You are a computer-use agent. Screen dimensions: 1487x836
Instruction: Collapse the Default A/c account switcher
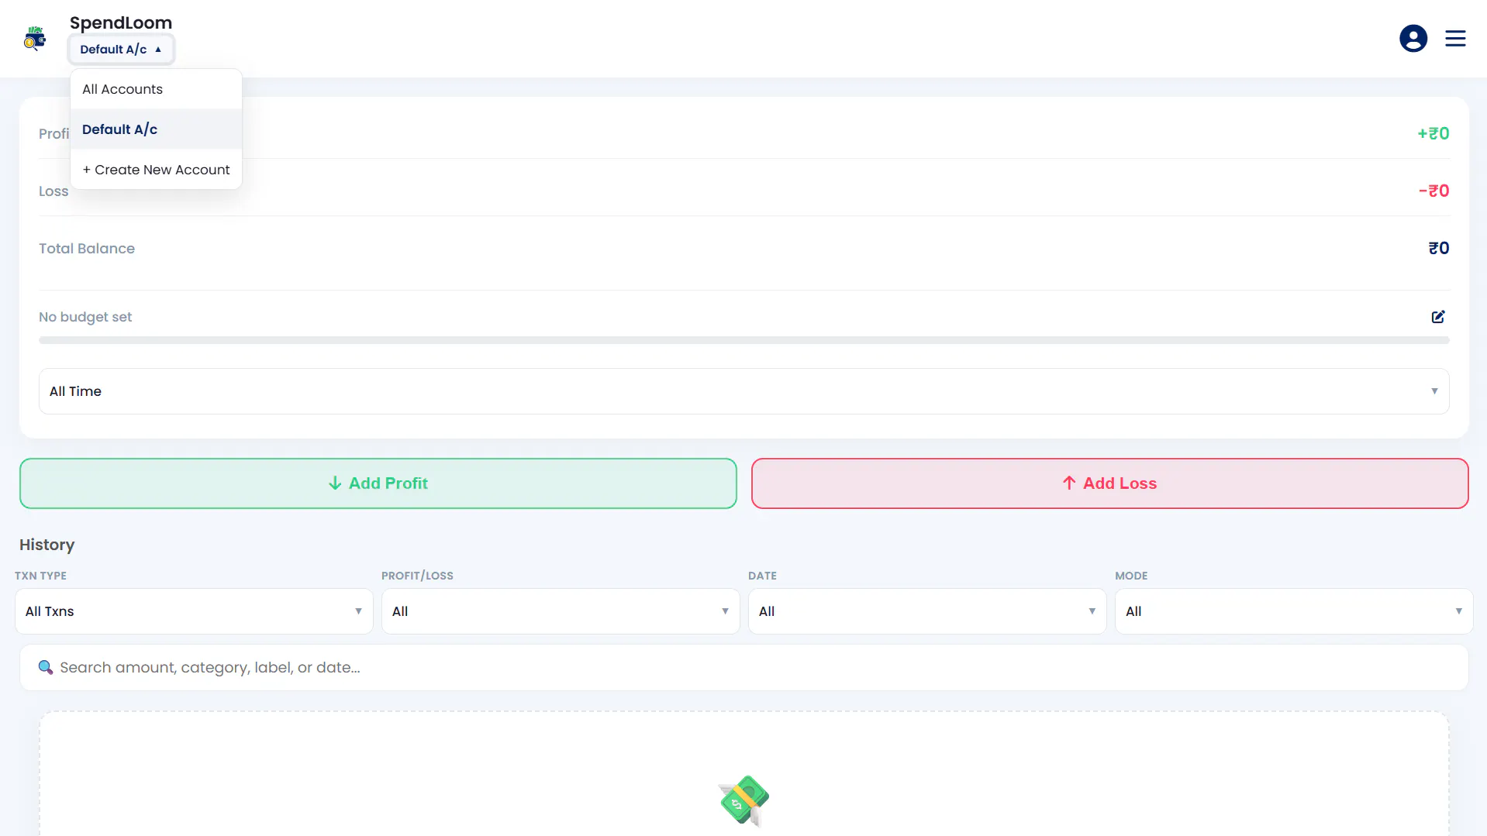coord(121,50)
